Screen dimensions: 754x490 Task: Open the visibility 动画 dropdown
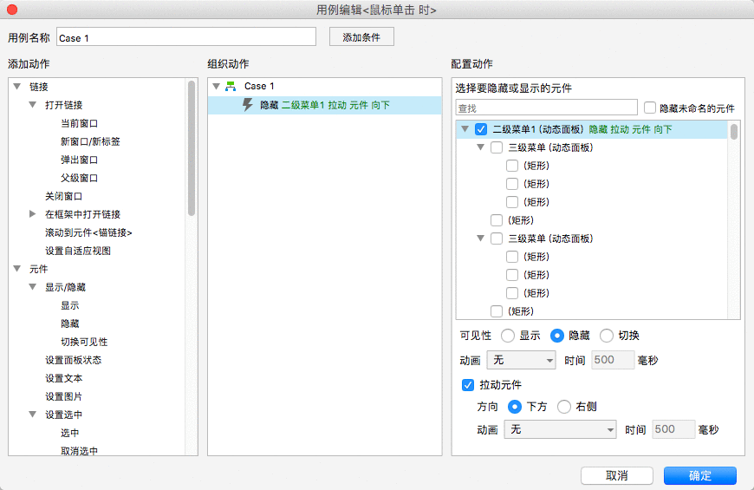[521, 360]
